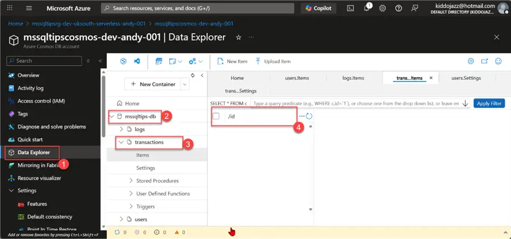Click New Item in the toolbar
This screenshot has height=239, width=511.
[232, 61]
